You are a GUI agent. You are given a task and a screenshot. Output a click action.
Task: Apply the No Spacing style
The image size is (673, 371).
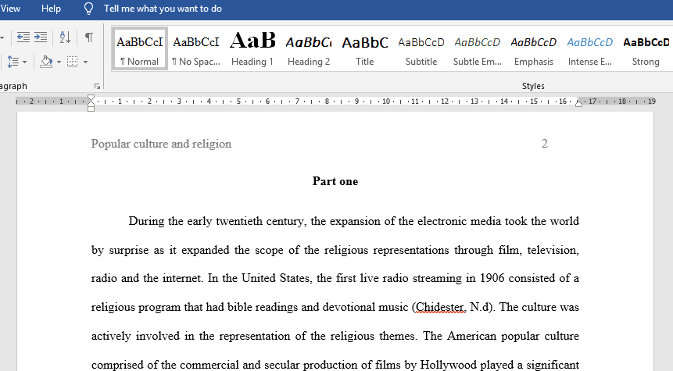point(196,49)
